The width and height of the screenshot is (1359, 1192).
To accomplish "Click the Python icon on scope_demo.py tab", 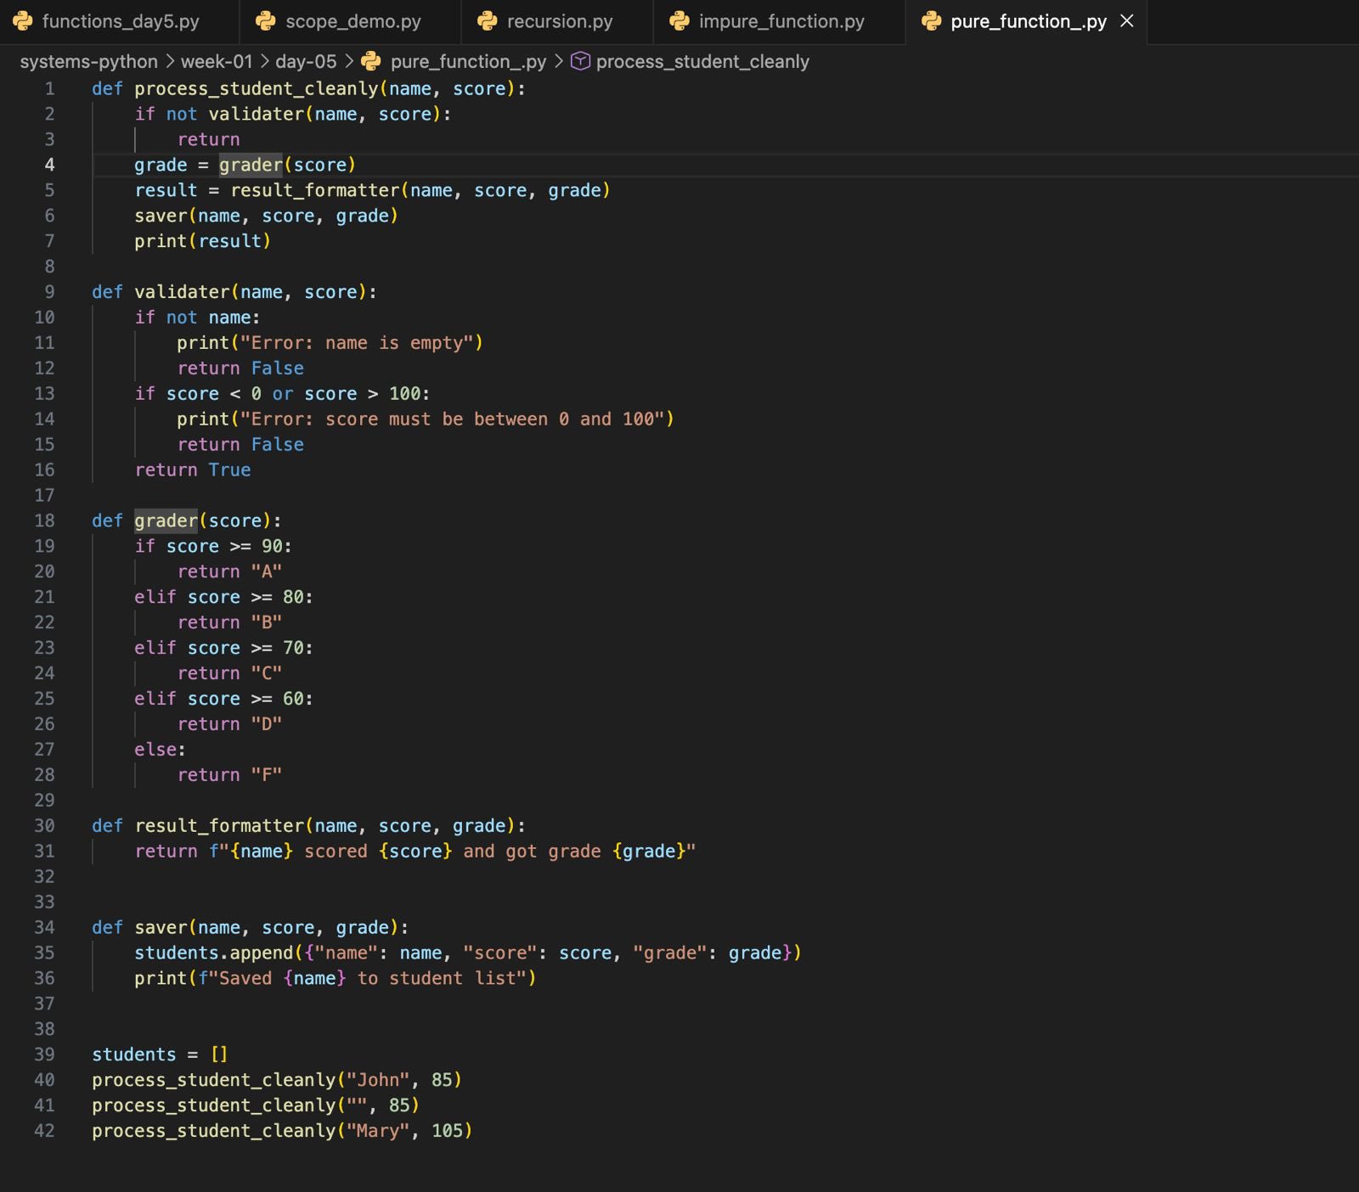I will (x=266, y=21).
